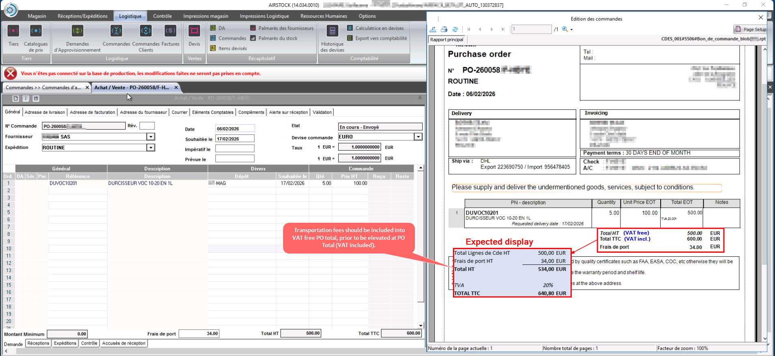
Task: Expand the Devise commande EURO dropdown
Action: [x=418, y=137]
